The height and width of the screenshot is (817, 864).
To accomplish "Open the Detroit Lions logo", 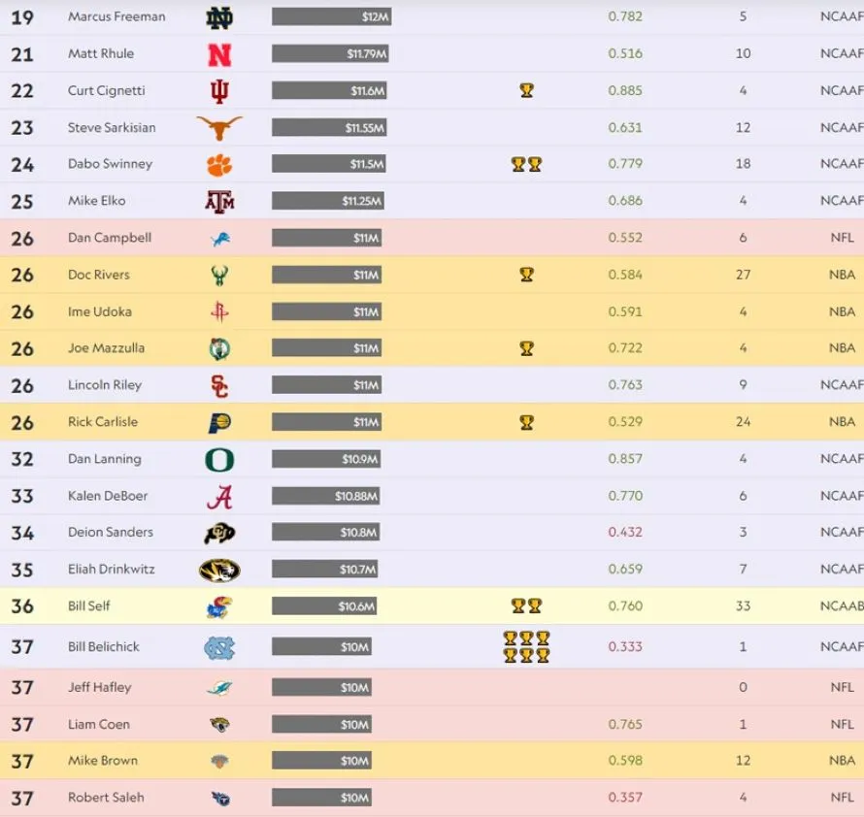I will (219, 239).
